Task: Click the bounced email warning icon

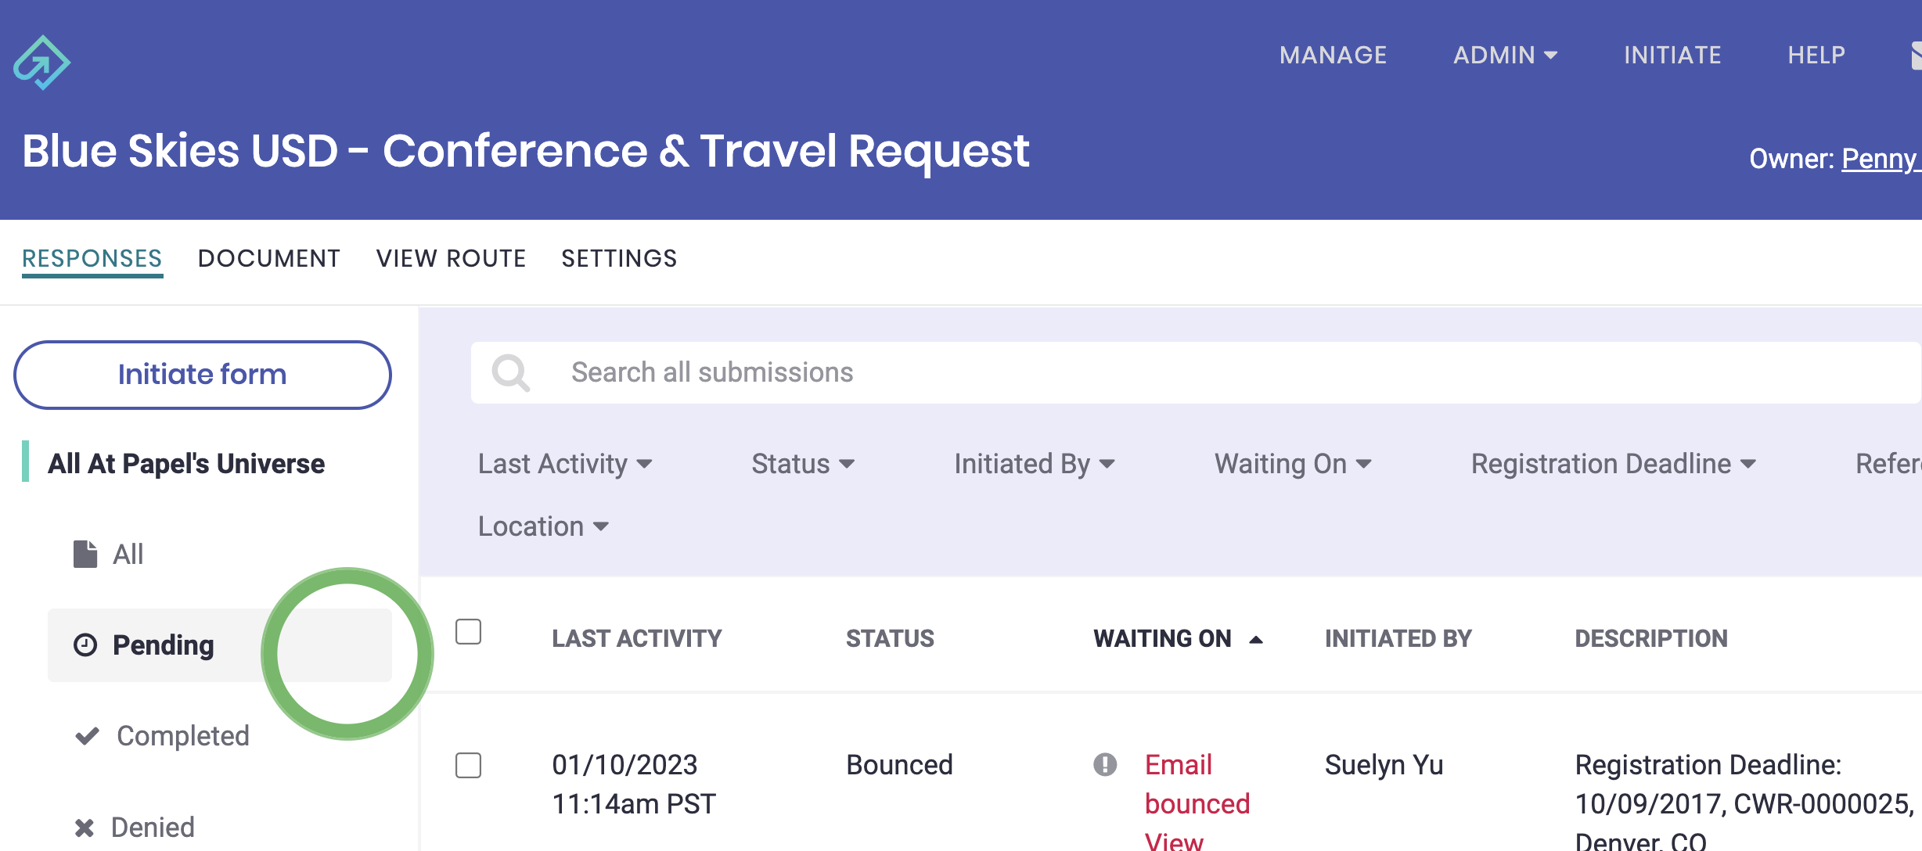Action: coord(1105,764)
